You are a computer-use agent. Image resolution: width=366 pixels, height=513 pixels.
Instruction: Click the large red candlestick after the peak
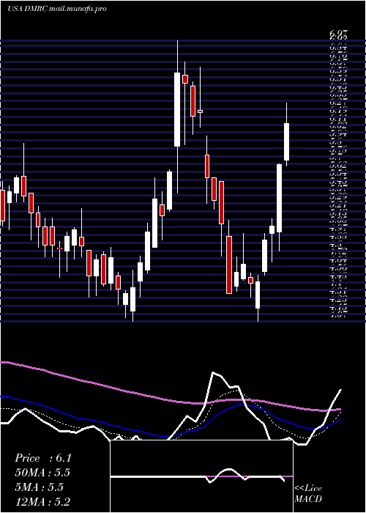click(229, 265)
